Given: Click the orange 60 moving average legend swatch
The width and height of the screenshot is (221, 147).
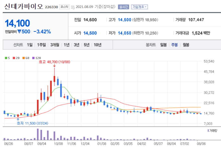Looking at the screenshot, I should (24, 58).
